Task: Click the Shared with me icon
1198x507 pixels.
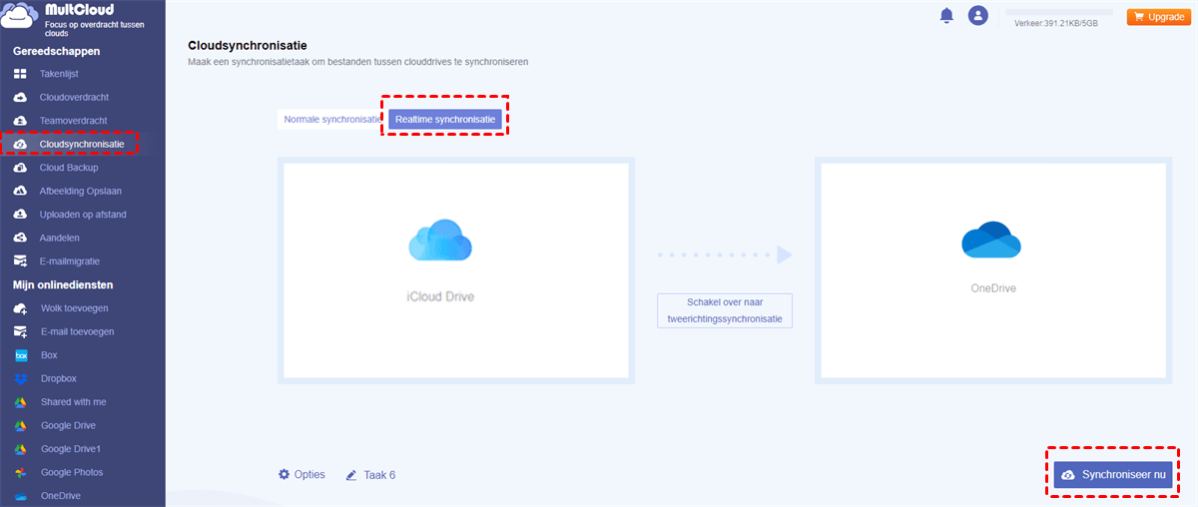Action: (20, 402)
